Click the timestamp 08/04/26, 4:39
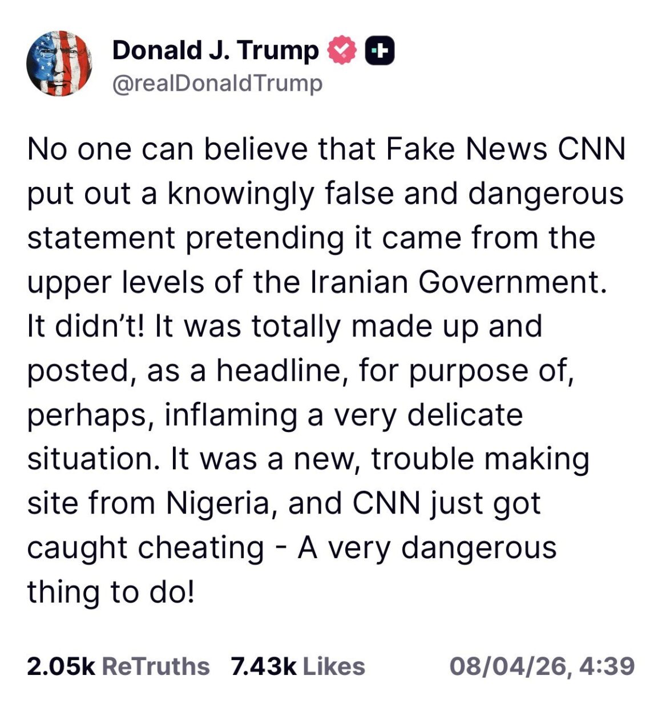 click(x=542, y=665)
